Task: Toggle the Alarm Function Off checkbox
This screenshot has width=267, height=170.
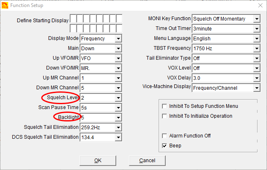Action: (165, 136)
